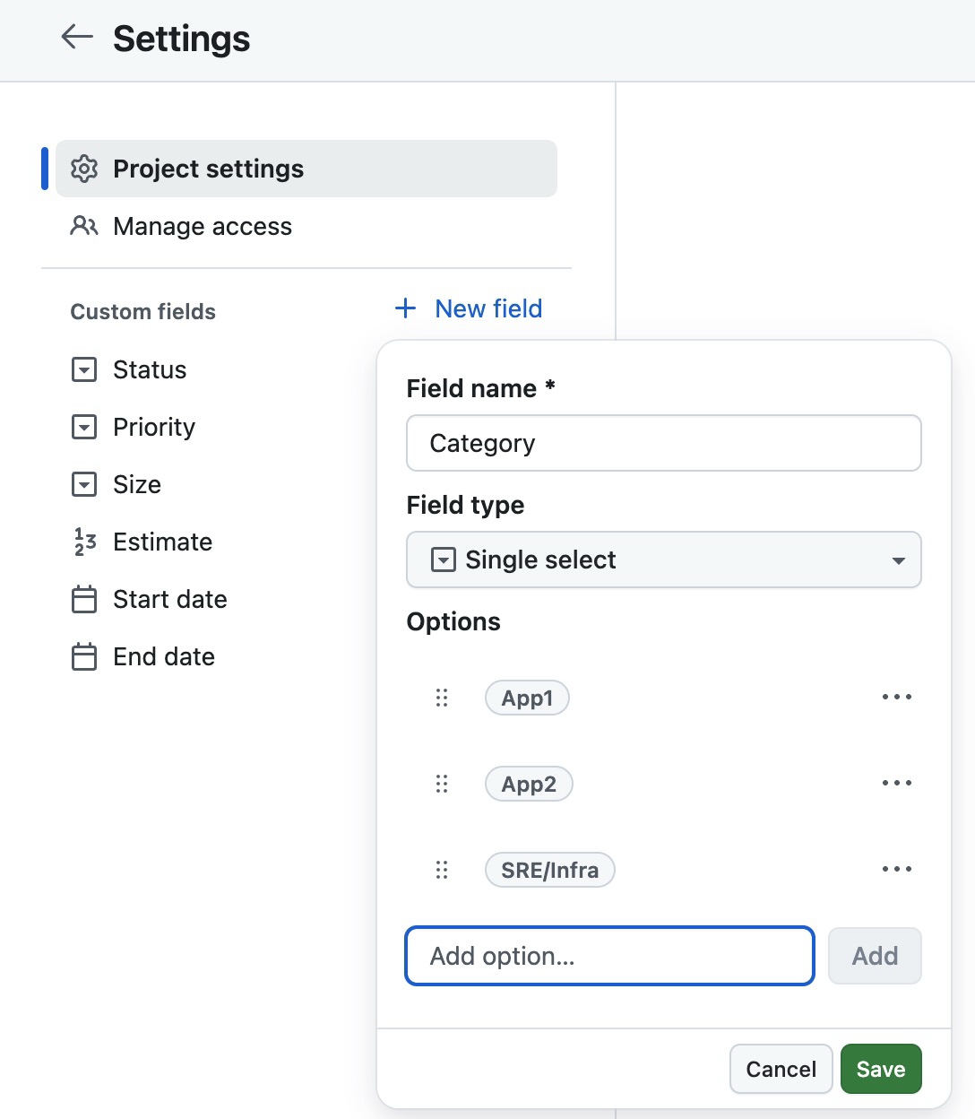Click the field icon beside Size
Viewport: 975px width, 1119px height.
(83, 484)
